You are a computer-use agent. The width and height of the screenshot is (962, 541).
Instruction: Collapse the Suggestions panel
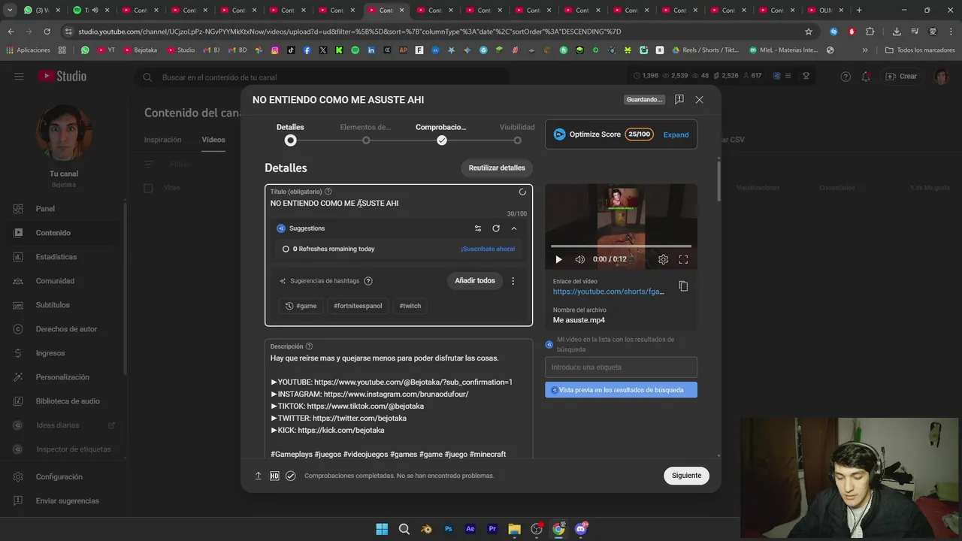click(x=514, y=228)
